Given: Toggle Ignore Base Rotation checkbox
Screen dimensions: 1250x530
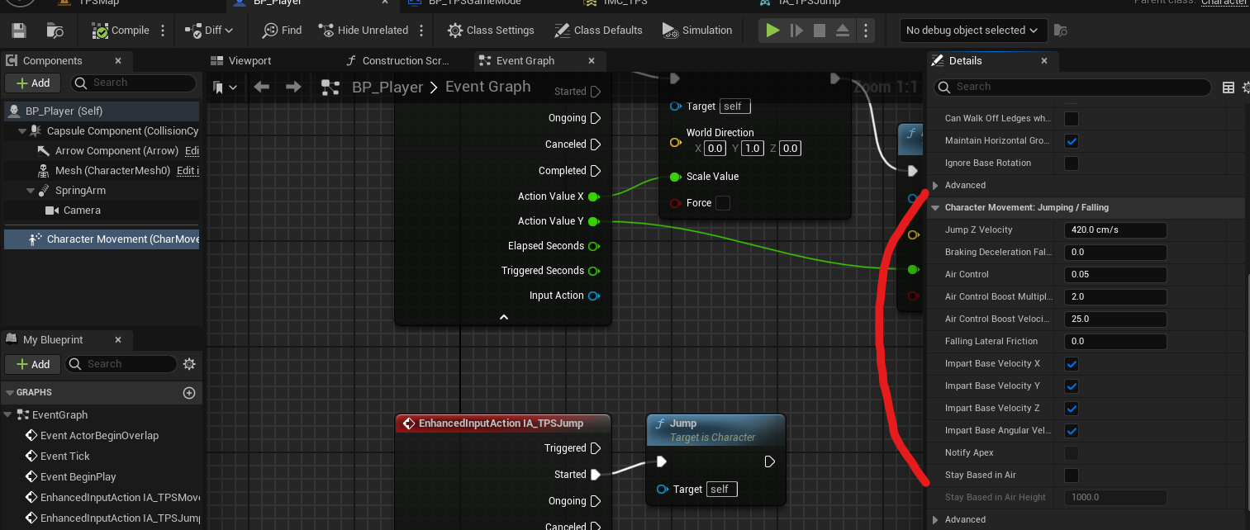Looking at the screenshot, I should click(x=1072, y=163).
